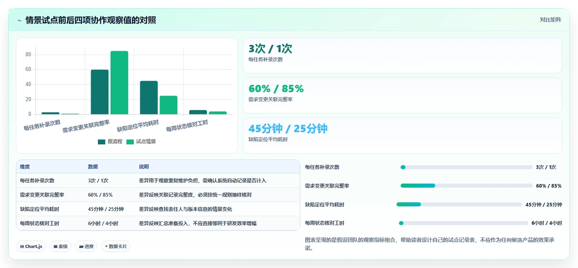Click the 60% / 85% data card
Viewport: 578px width, 268px height.
pyautogui.click(x=402, y=95)
